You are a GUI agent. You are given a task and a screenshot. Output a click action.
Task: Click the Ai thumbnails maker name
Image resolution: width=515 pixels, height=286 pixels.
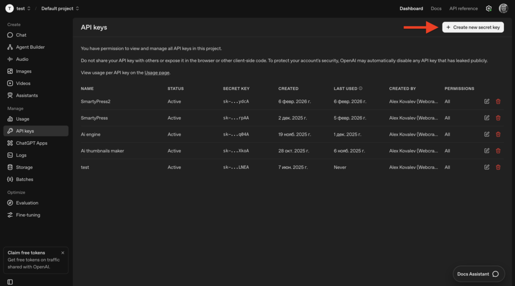[x=103, y=151]
